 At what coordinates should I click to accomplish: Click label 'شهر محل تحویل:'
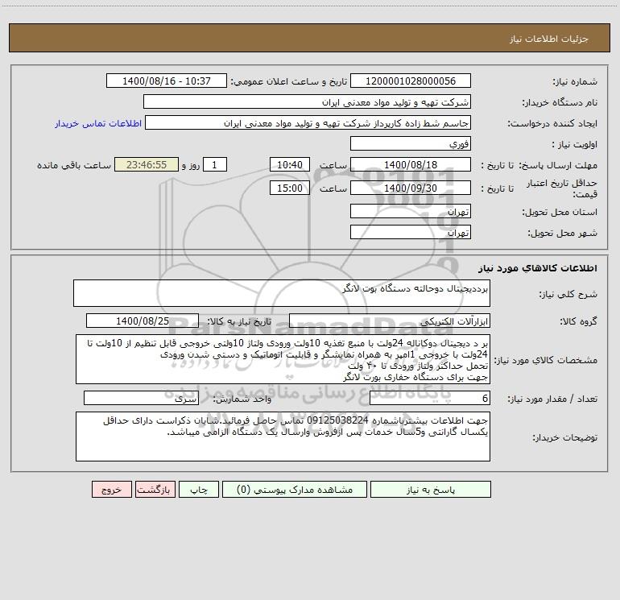[x=562, y=234]
